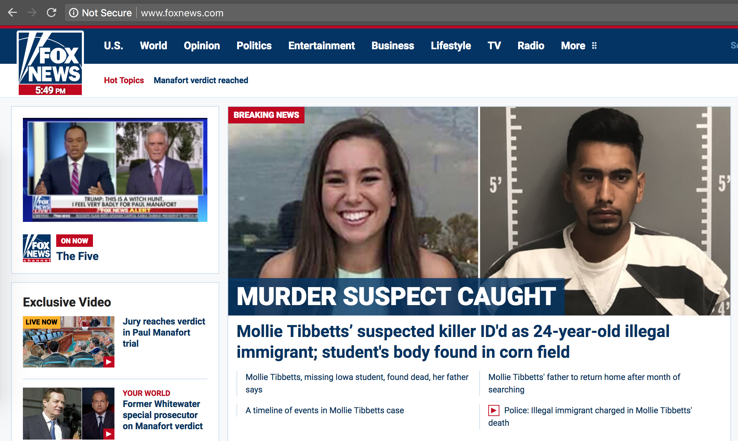
Task: Go to Lifestyle section
Action: pos(451,46)
